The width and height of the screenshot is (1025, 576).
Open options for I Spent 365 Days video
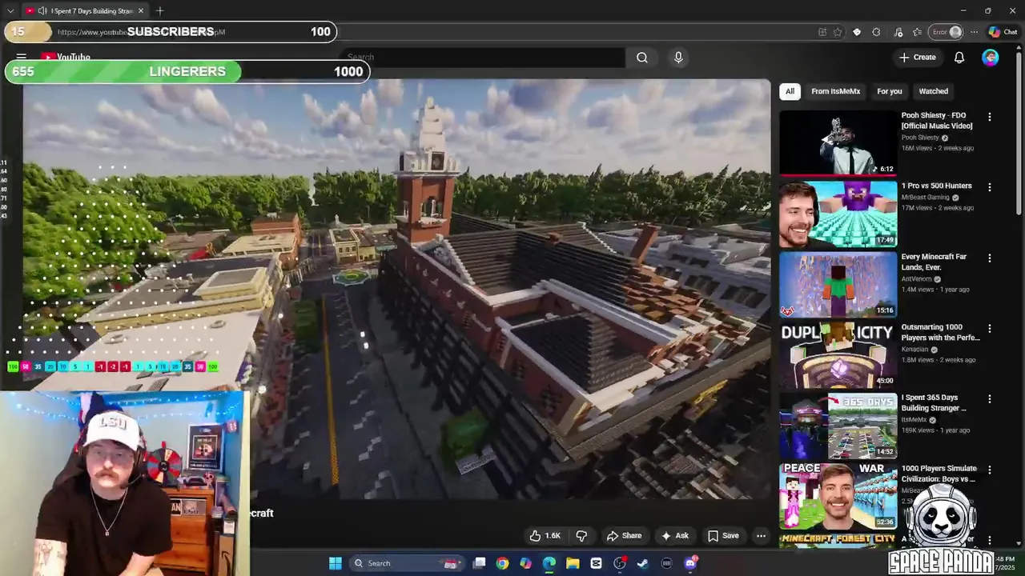tap(989, 399)
